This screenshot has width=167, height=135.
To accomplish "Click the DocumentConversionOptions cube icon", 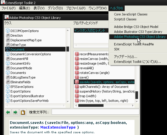I will click(8, 54).
